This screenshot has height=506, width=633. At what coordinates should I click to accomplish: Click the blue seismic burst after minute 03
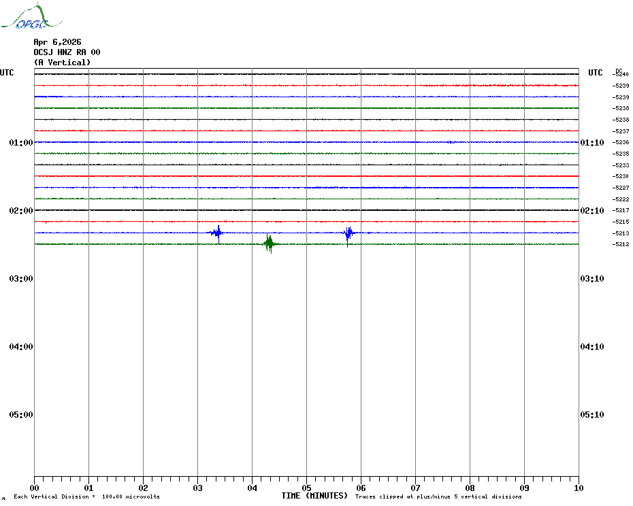pos(217,234)
